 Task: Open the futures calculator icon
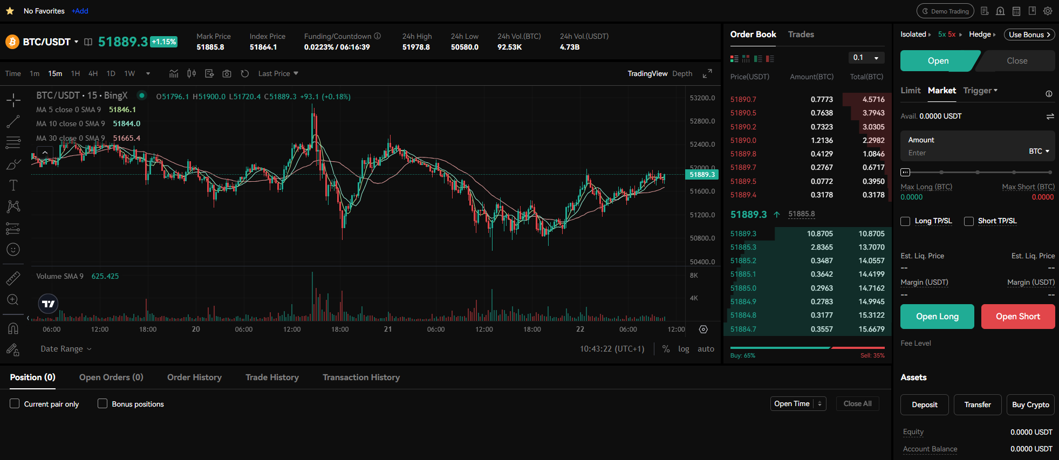[1016, 11]
